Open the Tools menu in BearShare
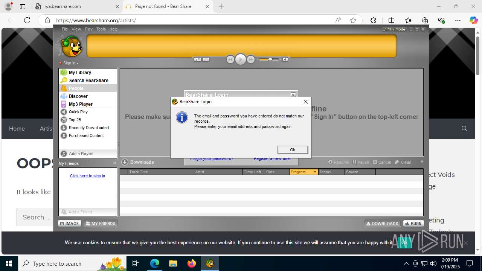This screenshot has width=482, height=271. coord(101,29)
